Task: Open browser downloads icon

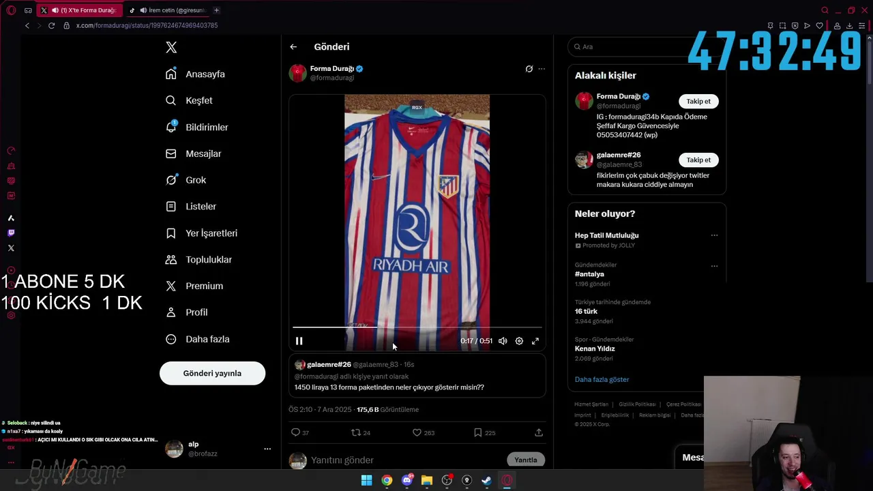Action: click(849, 26)
